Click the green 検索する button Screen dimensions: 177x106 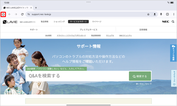tap(140, 76)
